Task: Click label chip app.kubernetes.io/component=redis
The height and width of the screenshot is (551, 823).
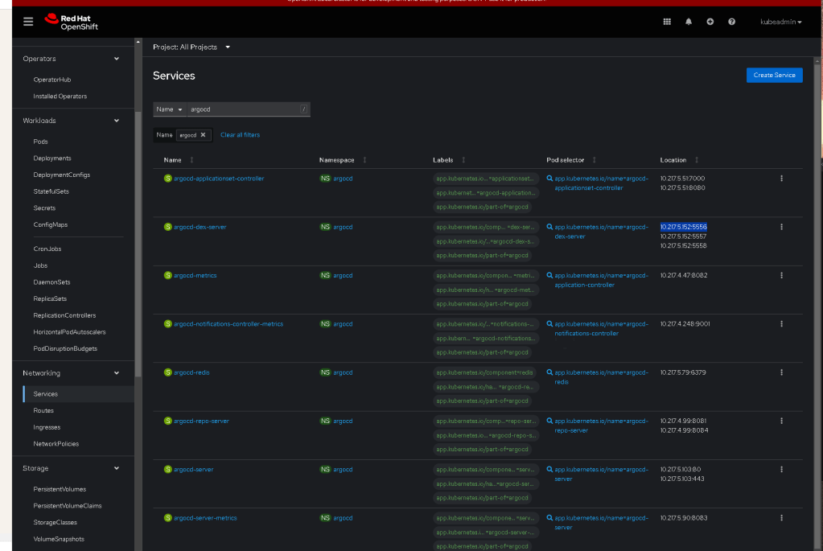Action: tap(484, 372)
